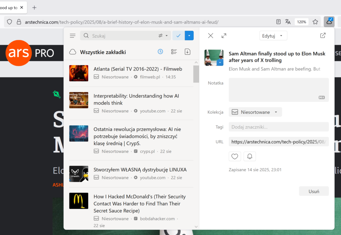Click the translate page icon
The width and height of the screenshot is (341, 235).
288,22
